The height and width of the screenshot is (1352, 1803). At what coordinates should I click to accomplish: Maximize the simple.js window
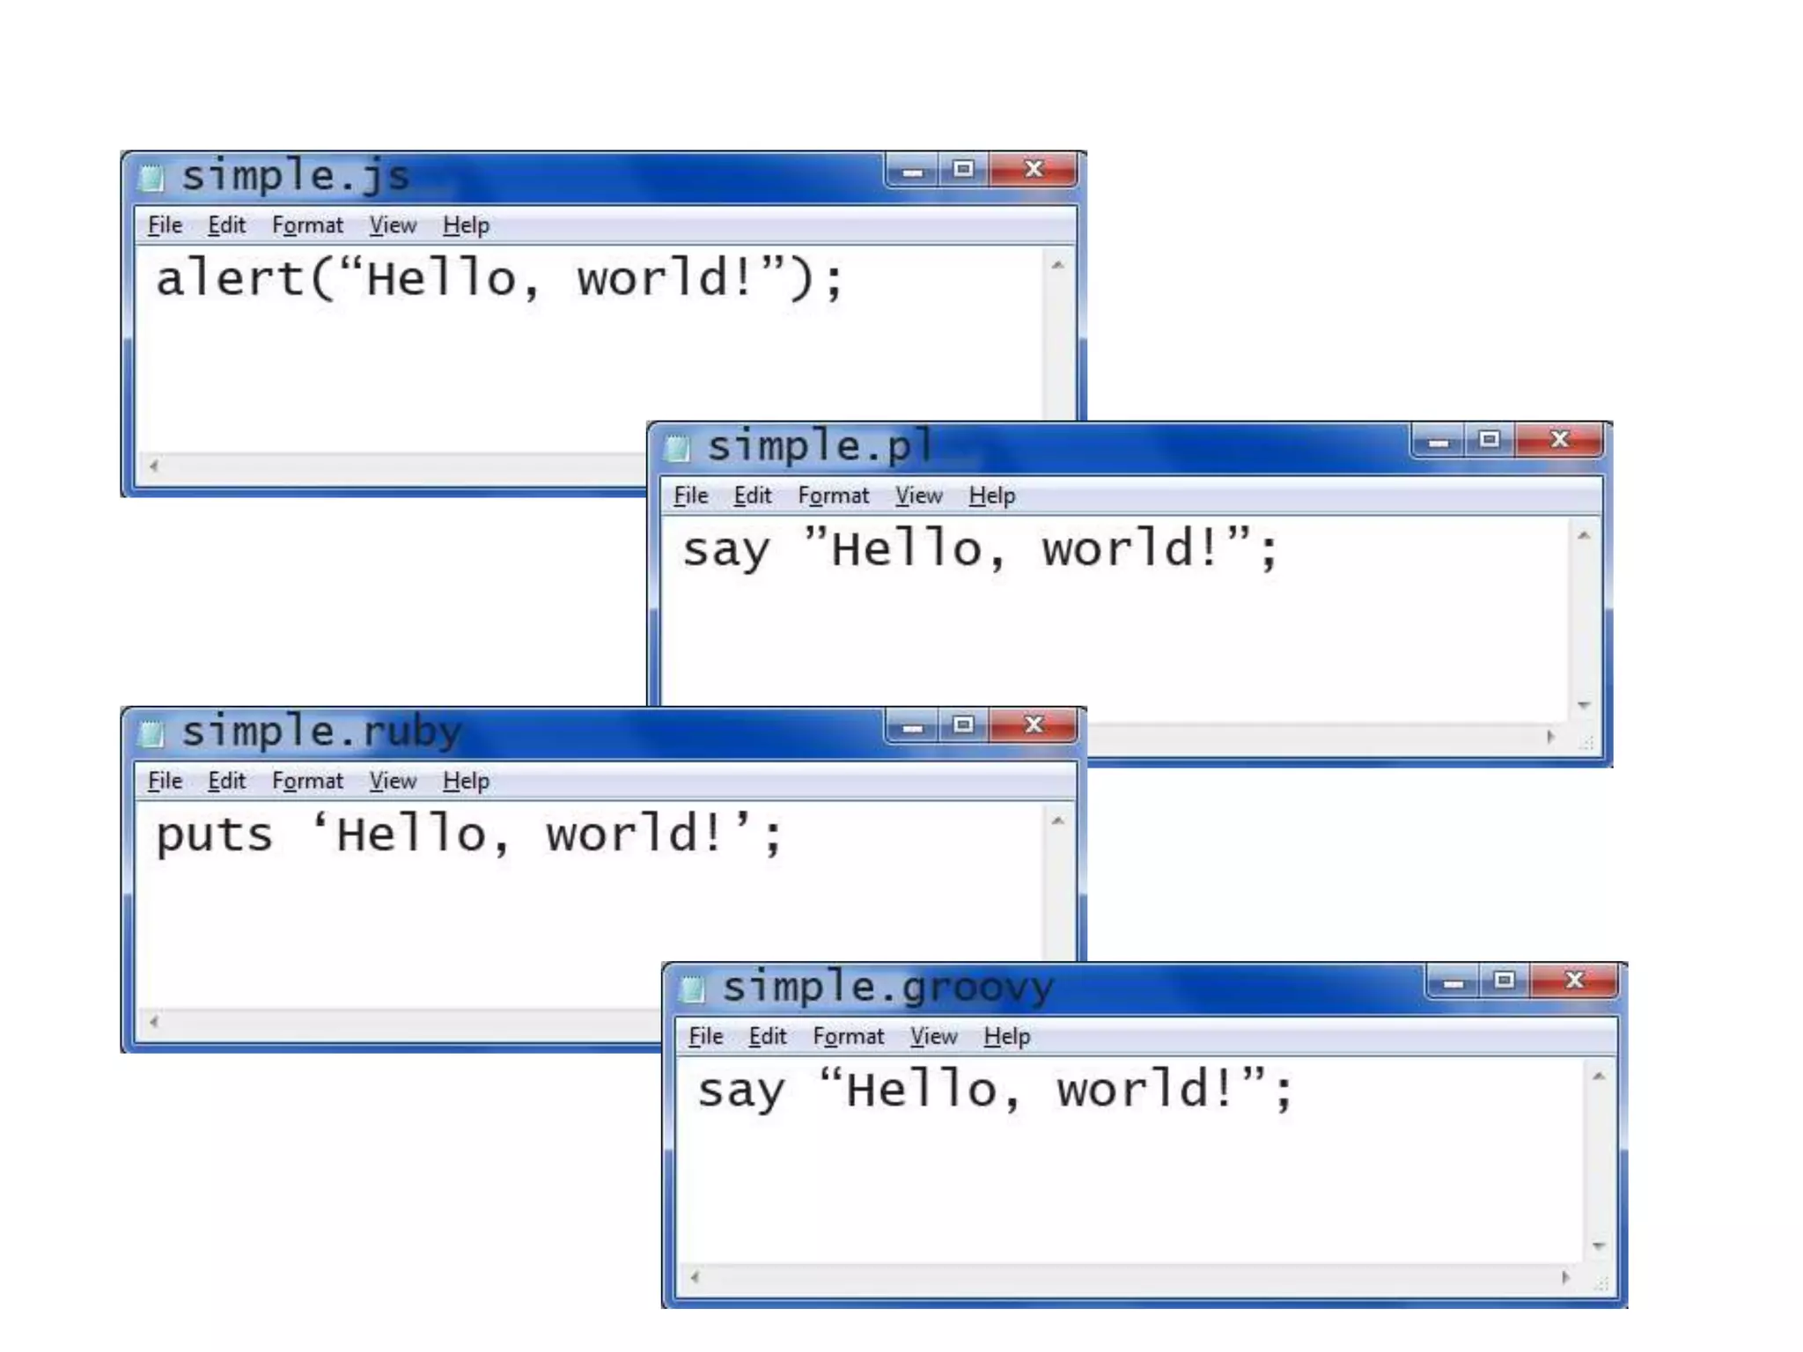[963, 169]
